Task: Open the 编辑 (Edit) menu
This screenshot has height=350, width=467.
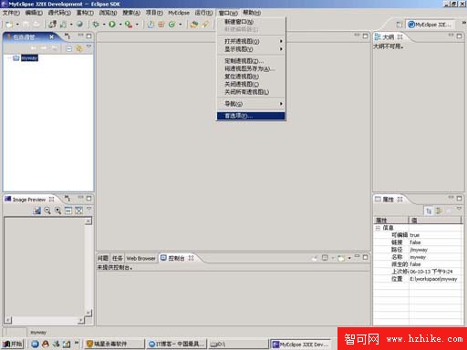Action: pos(34,13)
